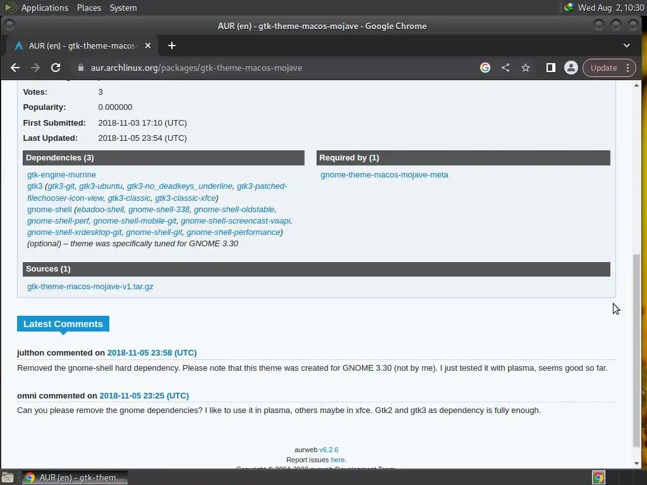Select the AUR taskbar window button

(75, 477)
